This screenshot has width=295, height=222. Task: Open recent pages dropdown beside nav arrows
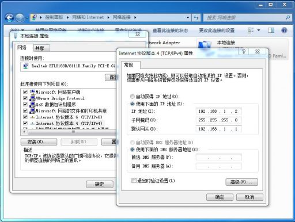[x=27, y=18]
